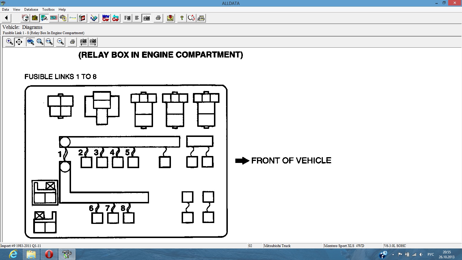Open the Toolbox menu

click(48, 10)
